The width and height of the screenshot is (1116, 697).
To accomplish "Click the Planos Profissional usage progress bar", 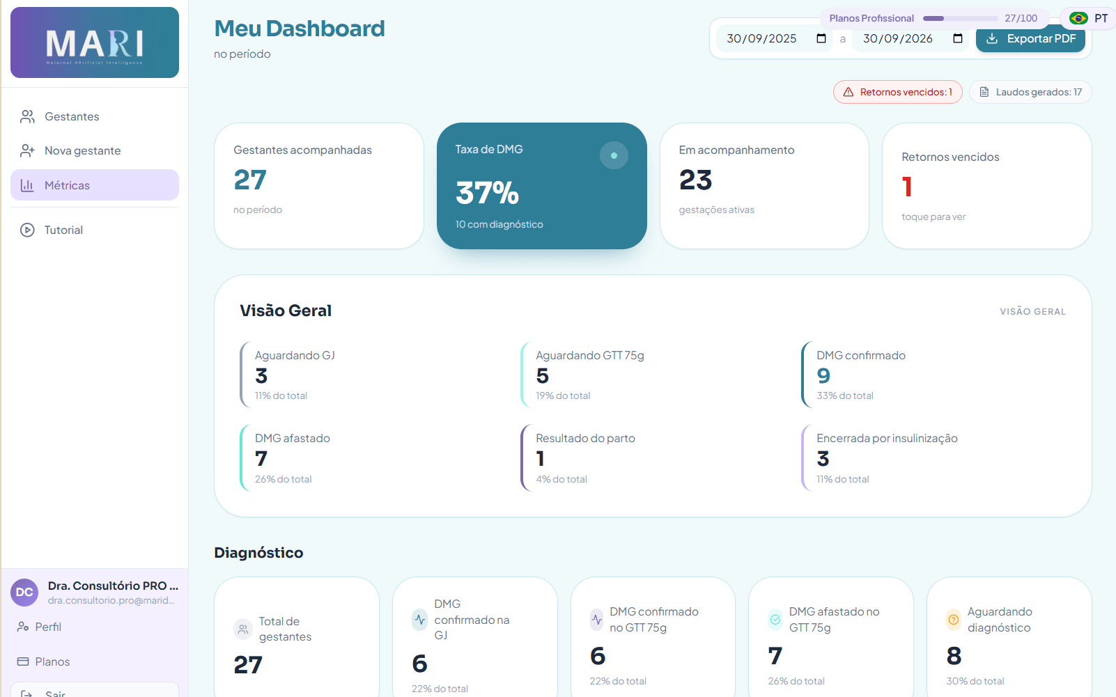I will [960, 18].
